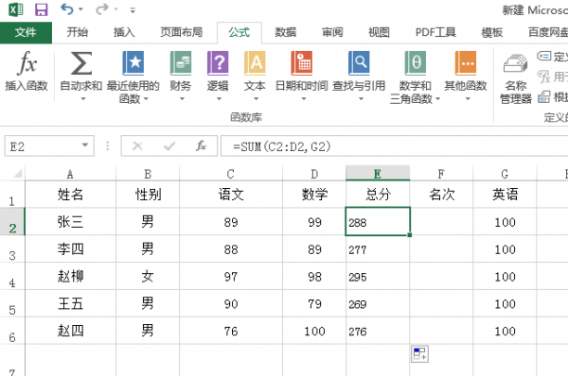The image size is (568, 376).
Task: Open the Name Box dropdown arrow
Action: (x=85, y=145)
